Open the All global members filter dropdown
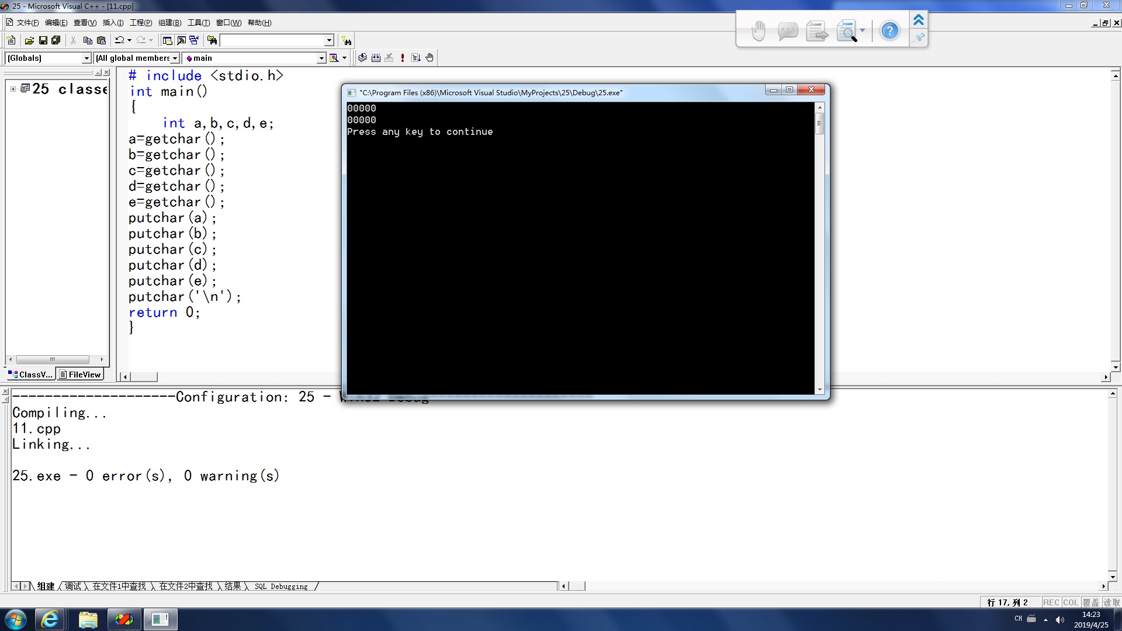1122x631 pixels. click(x=174, y=58)
